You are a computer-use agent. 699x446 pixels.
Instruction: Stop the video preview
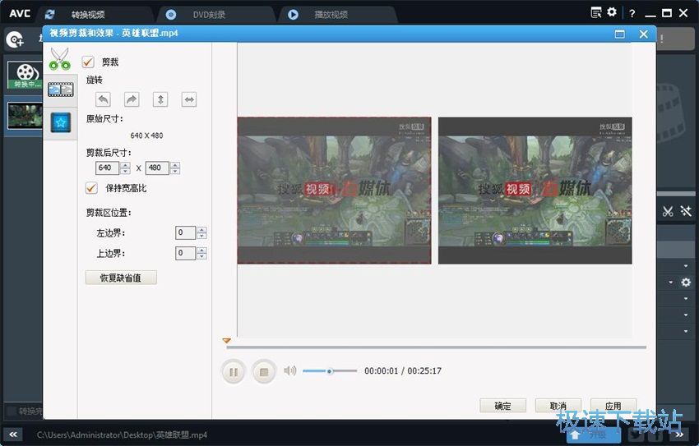[264, 371]
